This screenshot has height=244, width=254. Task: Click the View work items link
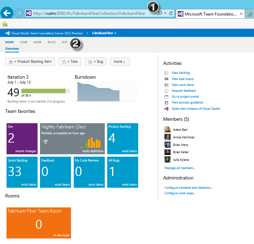click(183, 85)
